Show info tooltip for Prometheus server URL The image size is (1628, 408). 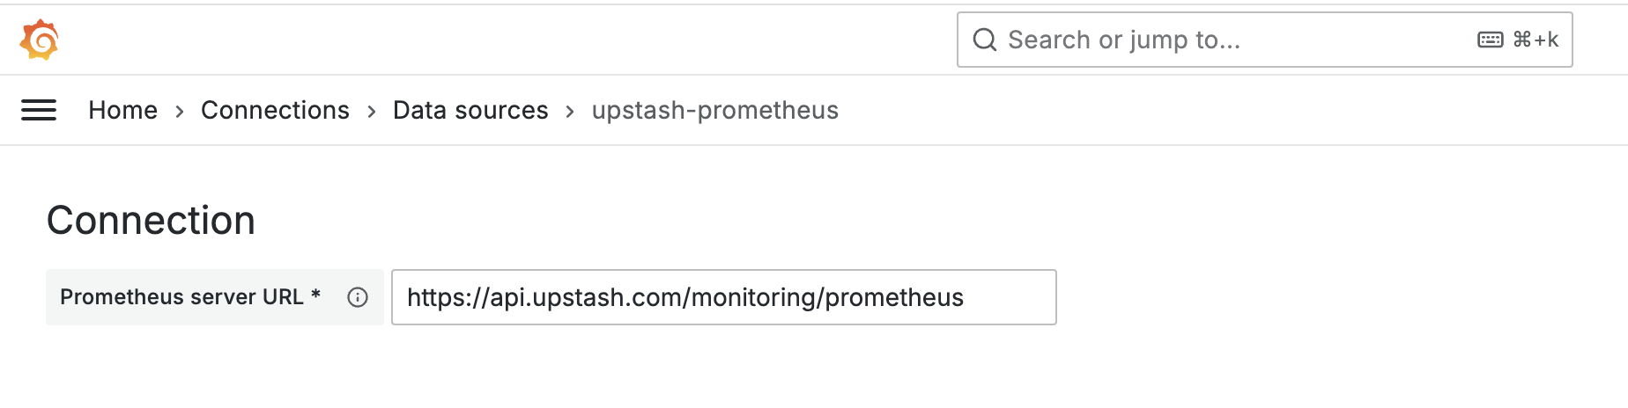(x=358, y=297)
